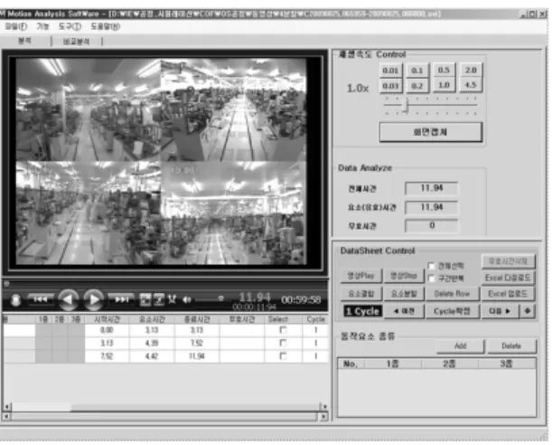
Task: Switch to the 비교분석 tab
Action: coord(76,42)
